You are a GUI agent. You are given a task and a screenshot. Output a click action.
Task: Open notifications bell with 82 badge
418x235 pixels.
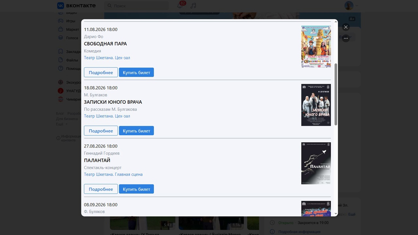tap(180, 5)
